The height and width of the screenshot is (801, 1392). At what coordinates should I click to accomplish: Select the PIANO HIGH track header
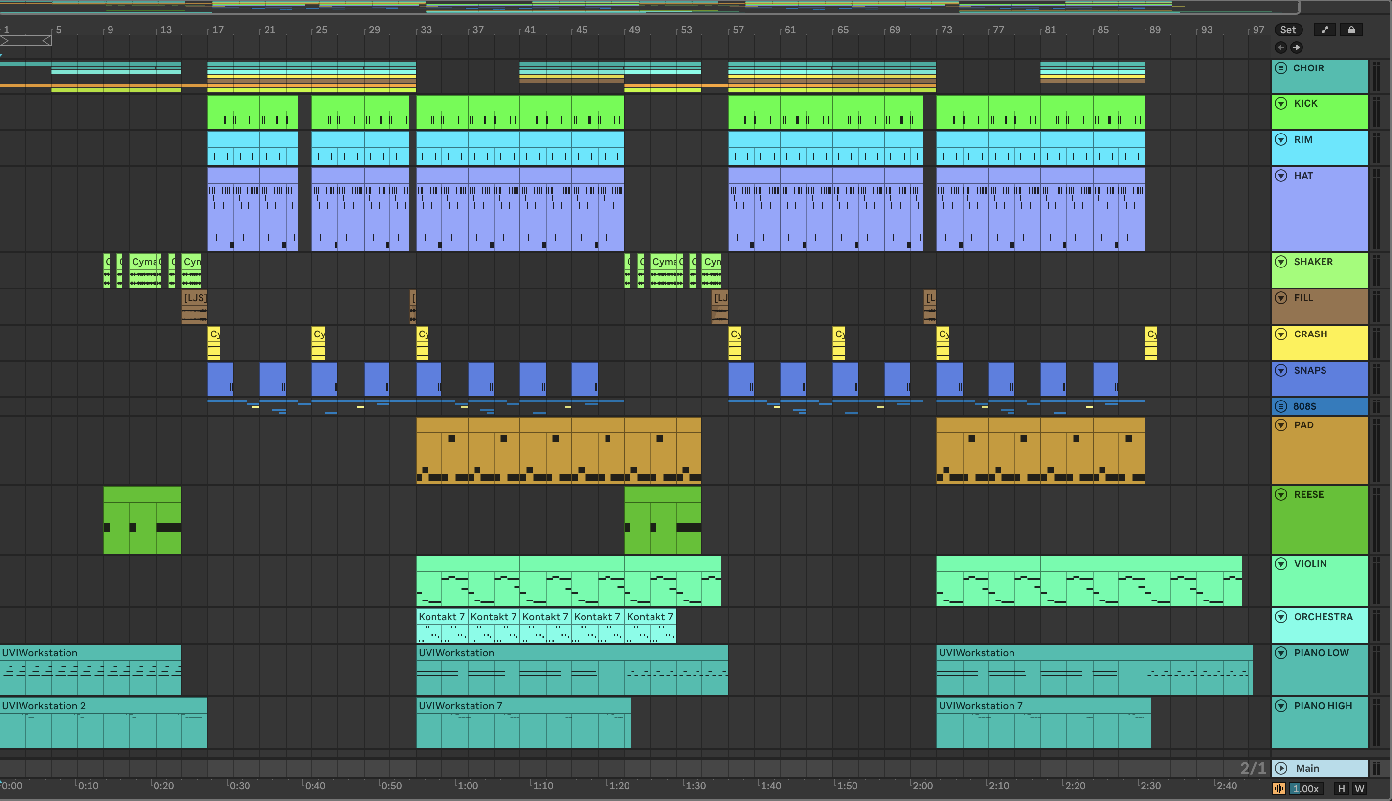pos(1323,706)
